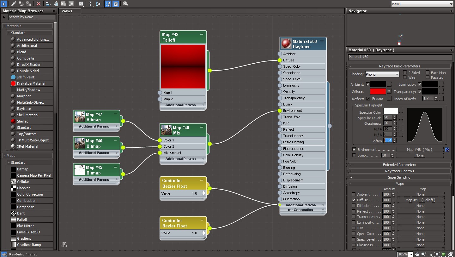
Task: Click the Map #49 (Falloff) diffuse map button
Action: coord(420,200)
